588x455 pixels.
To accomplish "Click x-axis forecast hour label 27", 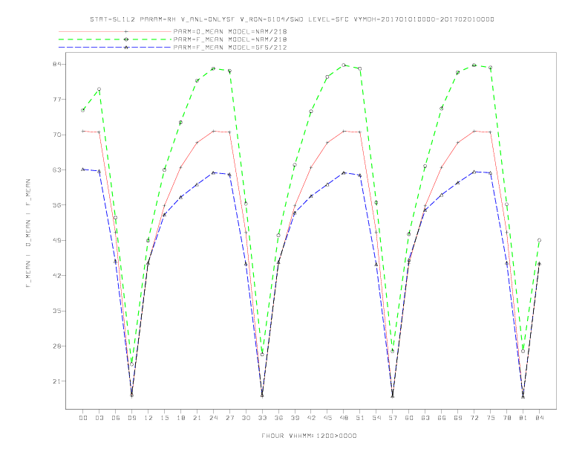I will pyautogui.click(x=230, y=418).
